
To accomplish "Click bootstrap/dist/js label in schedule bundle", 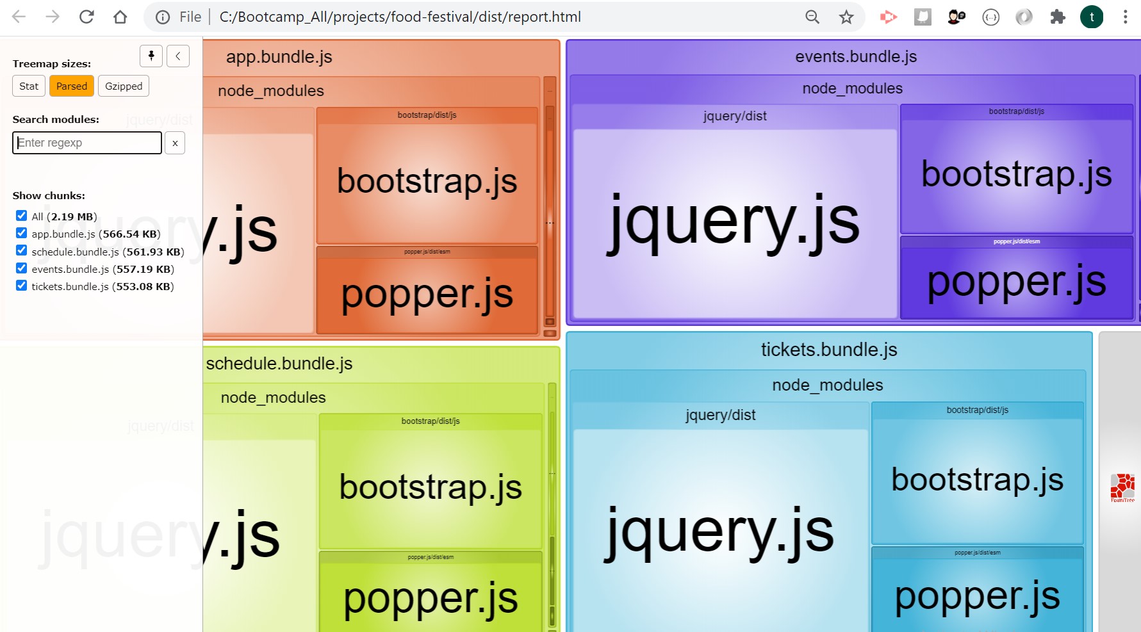I will click(431, 421).
